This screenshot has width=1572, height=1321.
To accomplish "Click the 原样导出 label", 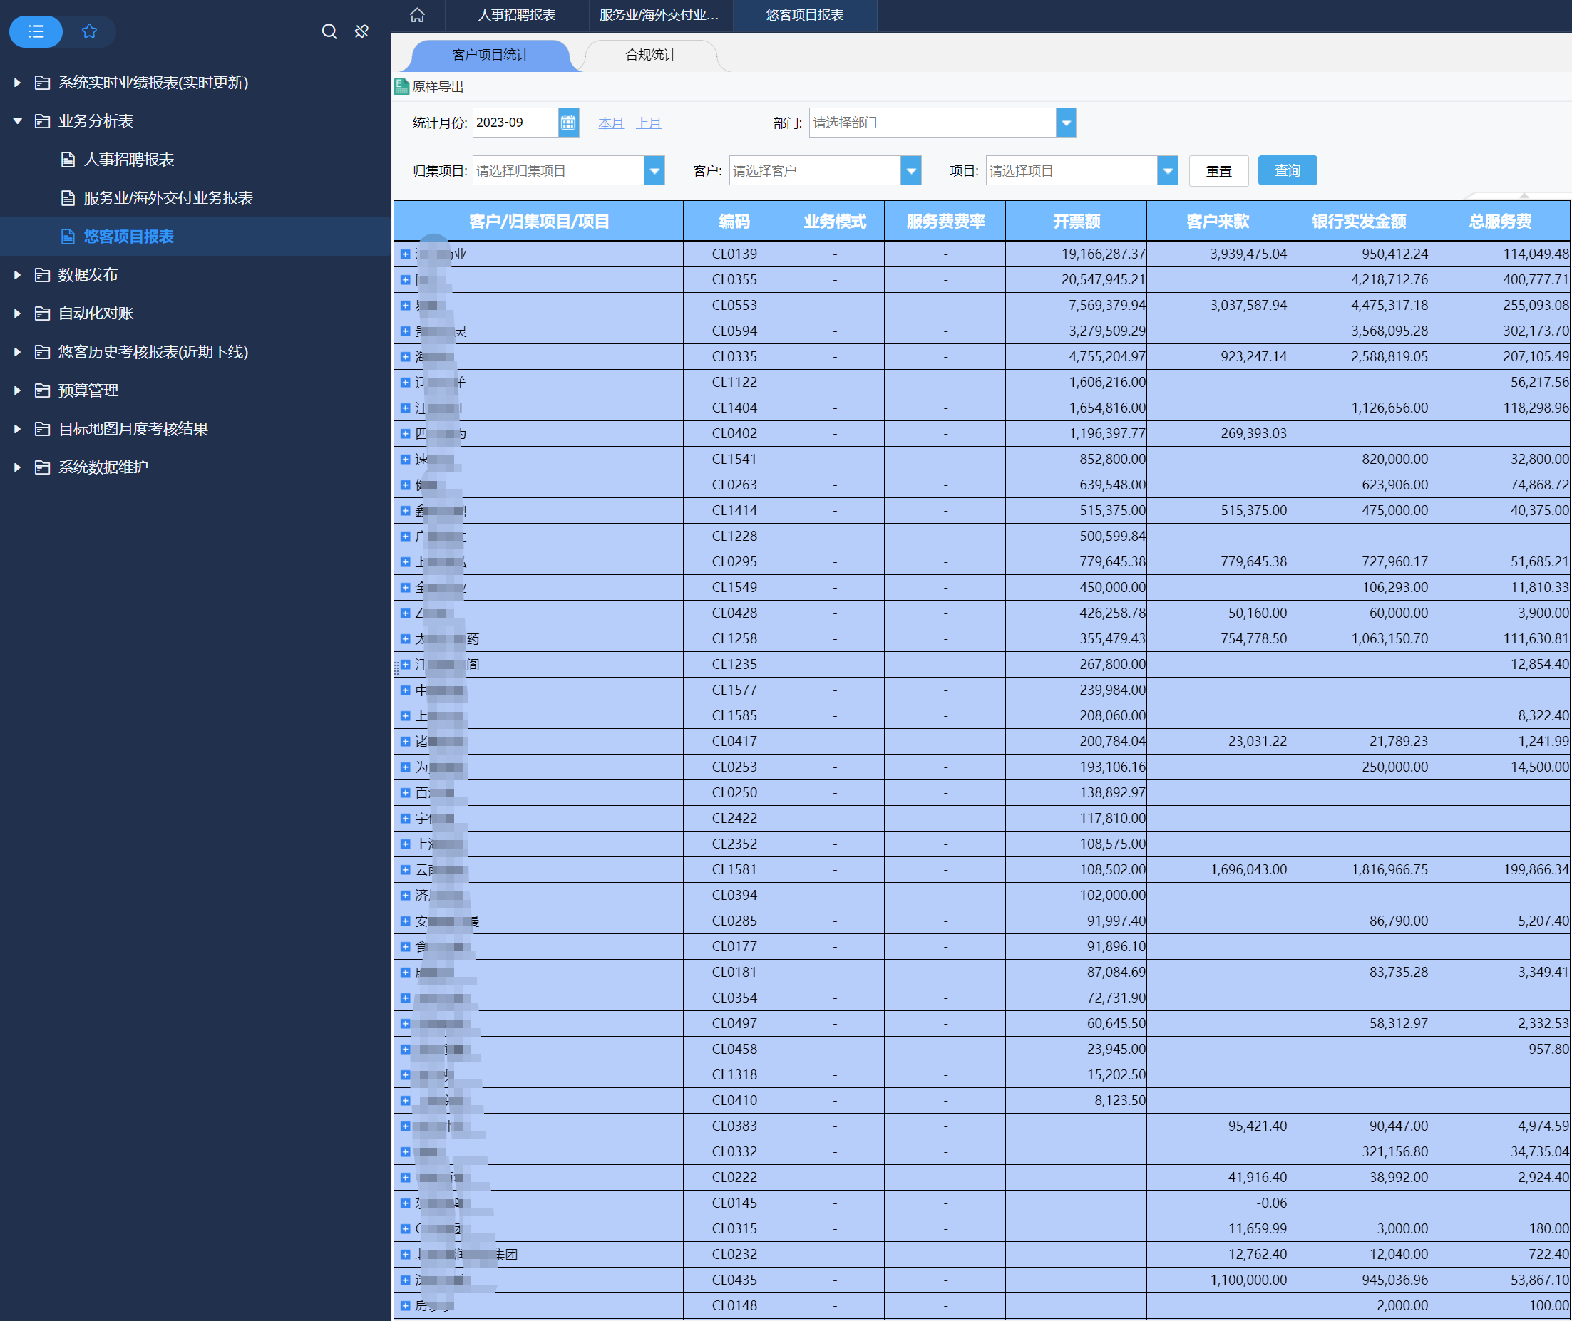I will 438,87.
